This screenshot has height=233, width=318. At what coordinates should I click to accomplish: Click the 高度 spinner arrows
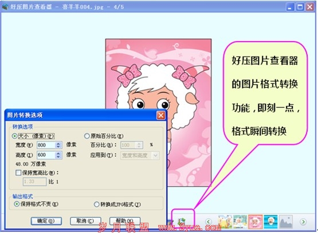pyautogui.click(x=58, y=155)
